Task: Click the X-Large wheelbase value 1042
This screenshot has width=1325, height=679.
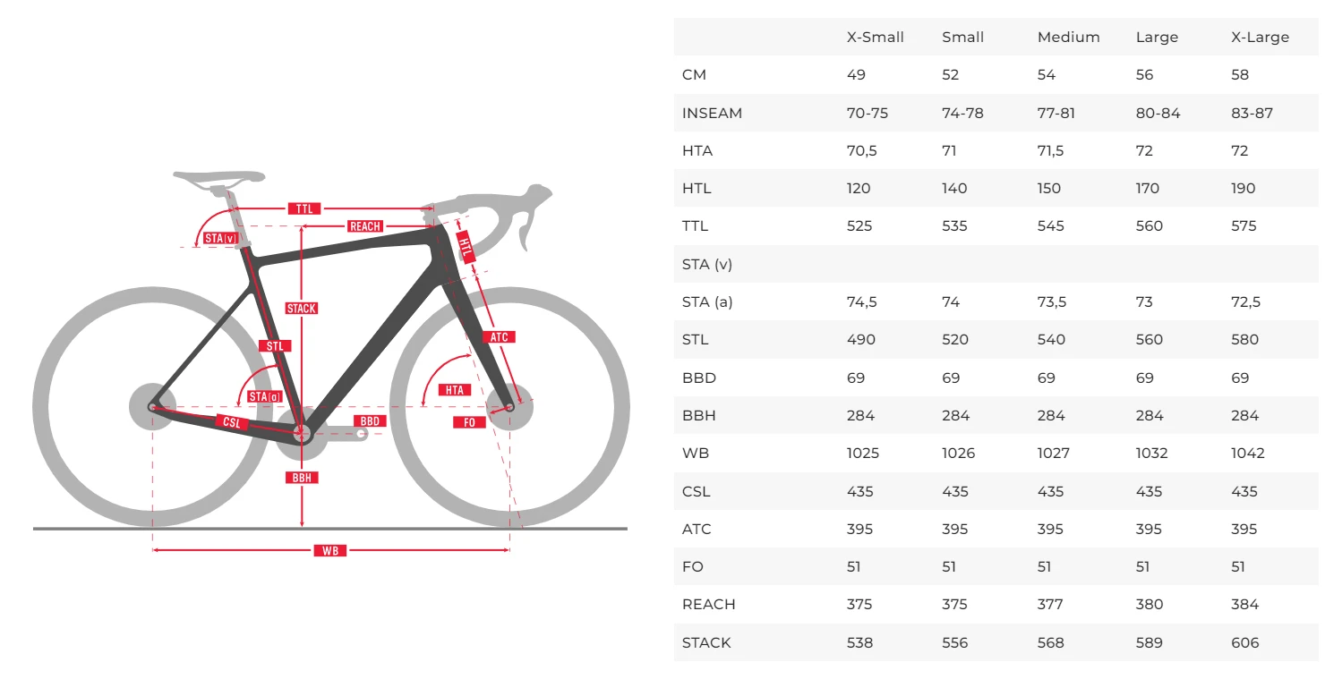Action: click(x=1247, y=454)
